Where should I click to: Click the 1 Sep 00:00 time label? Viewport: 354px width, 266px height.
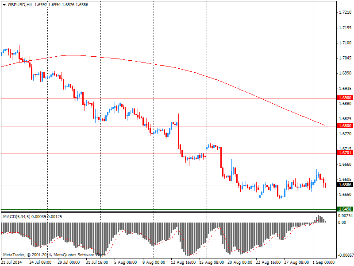tap(324, 262)
